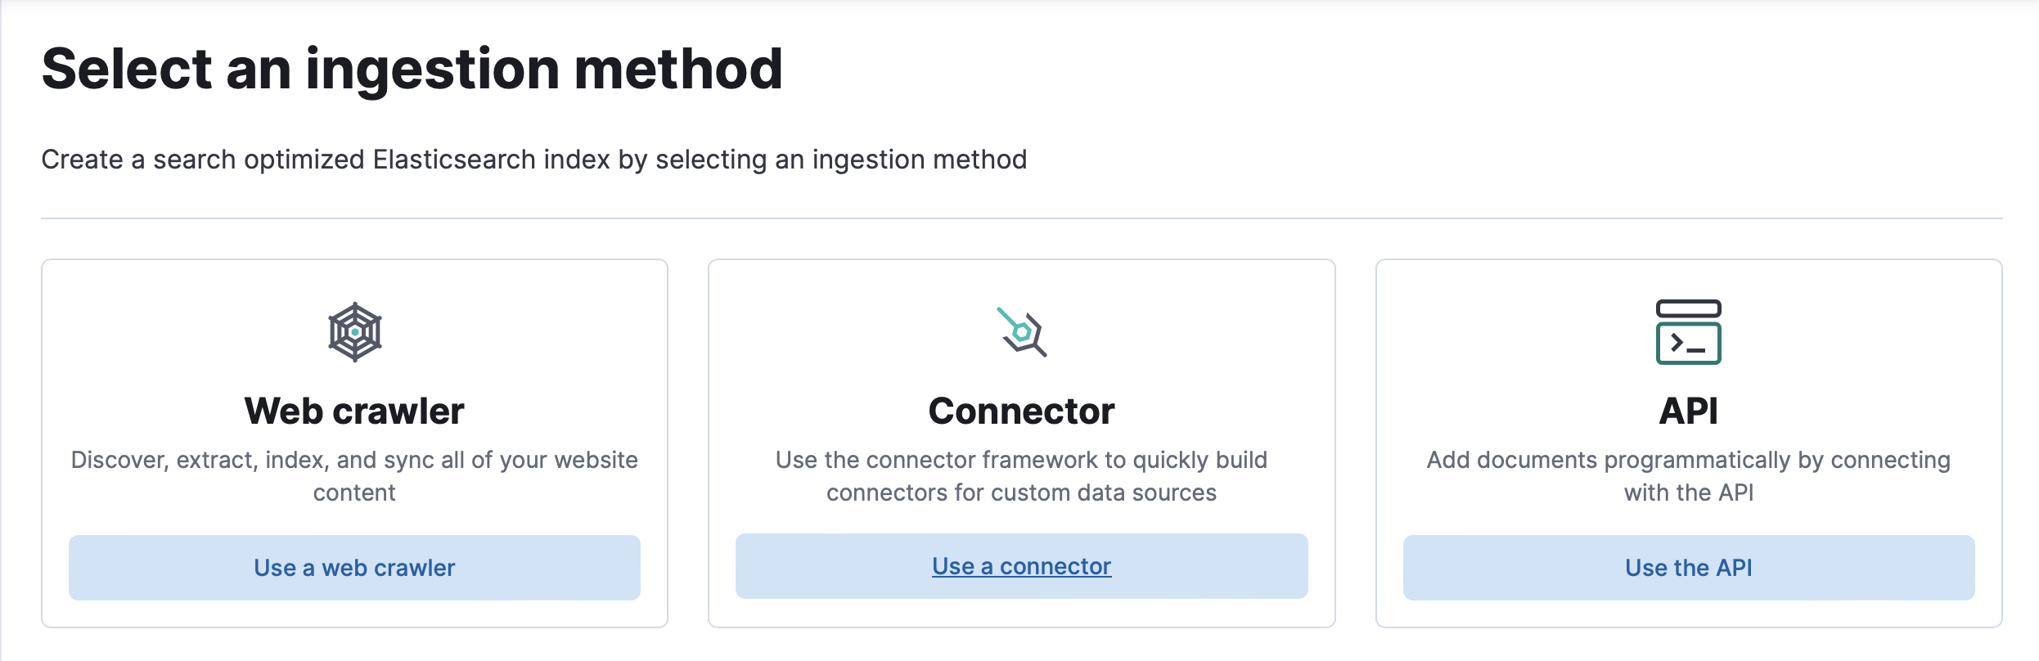Click the connector framework description text

[x=1021, y=475]
